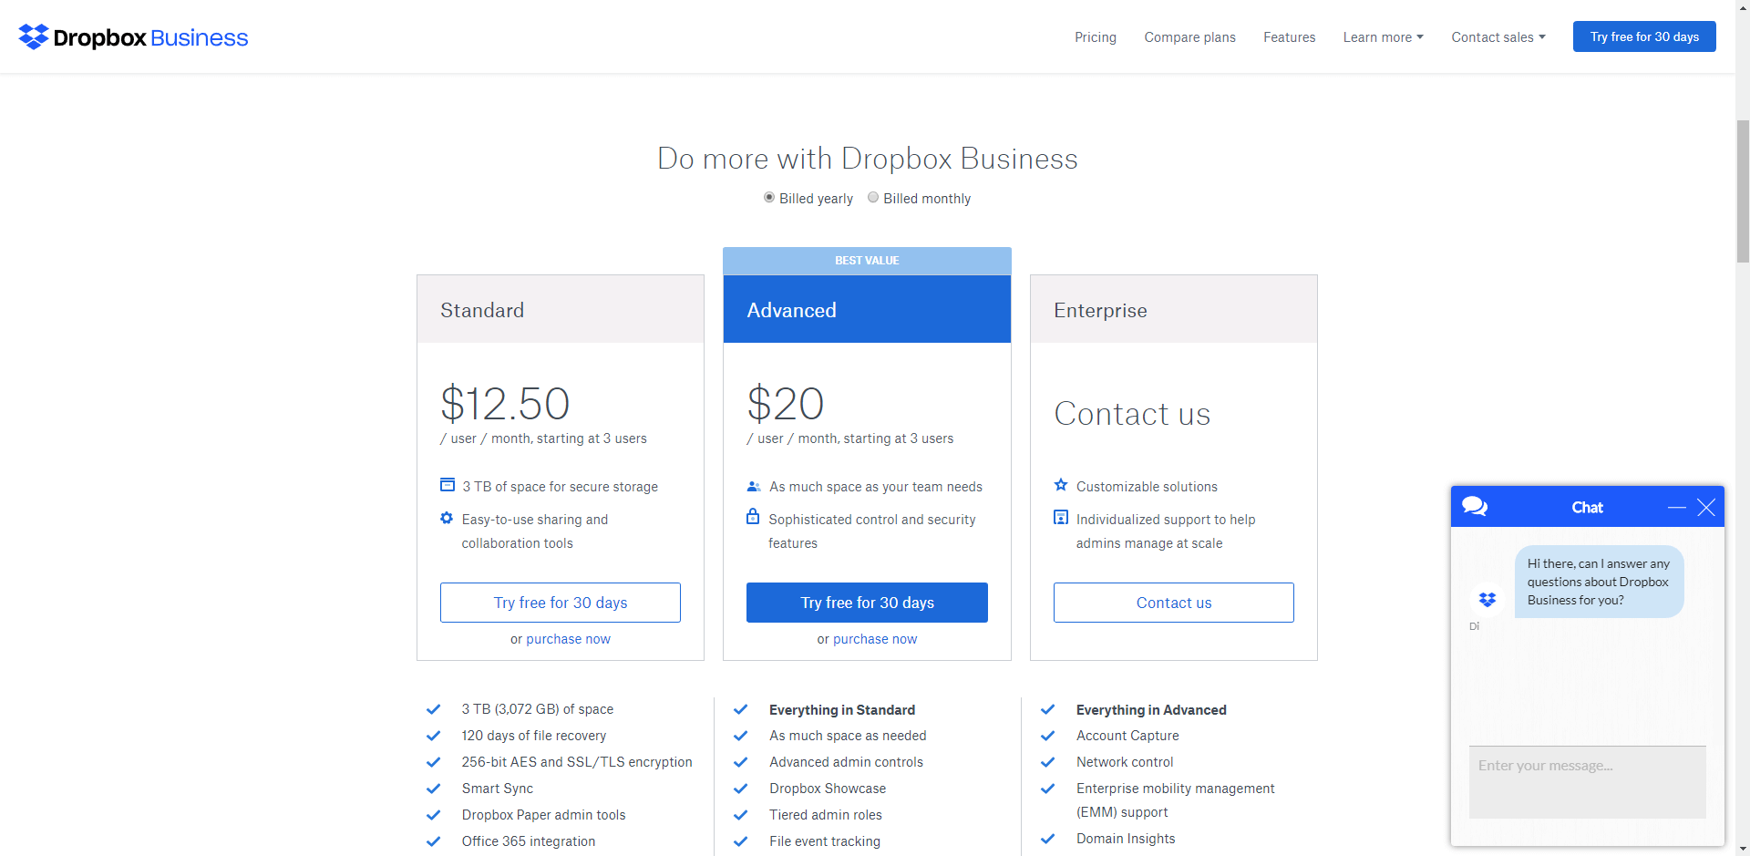Click the support icon beside Individualized support
The image size is (1750, 856).
[1061, 518]
